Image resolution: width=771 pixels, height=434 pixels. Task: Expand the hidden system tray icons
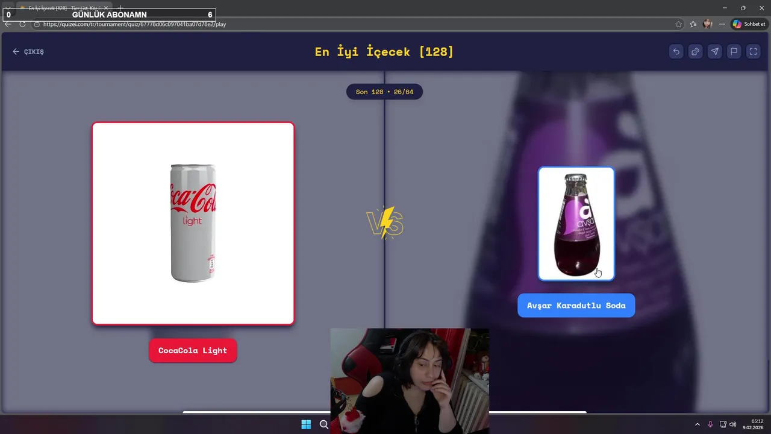pyautogui.click(x=698, y=424)
